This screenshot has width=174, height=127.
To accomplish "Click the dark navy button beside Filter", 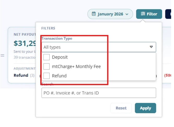I will pos(168,14).
